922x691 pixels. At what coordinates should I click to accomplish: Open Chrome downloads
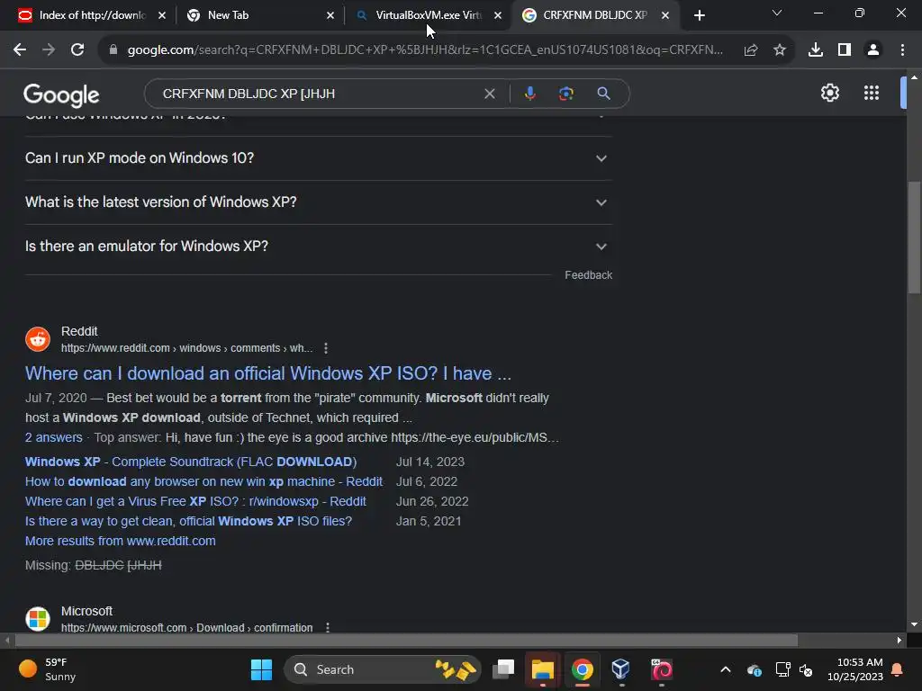[815, 50]
